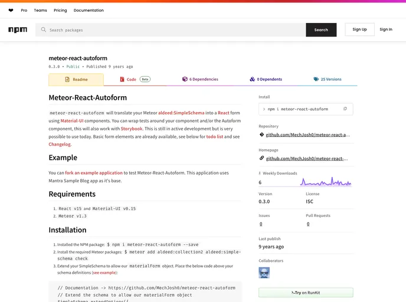The width and height of the screenshot is (406, 302).
Task: Open the Storybook link
Action: pos(132,129)
